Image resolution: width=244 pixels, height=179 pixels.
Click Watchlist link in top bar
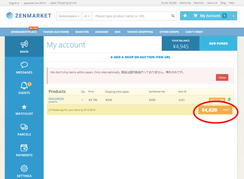coord(198,3)
